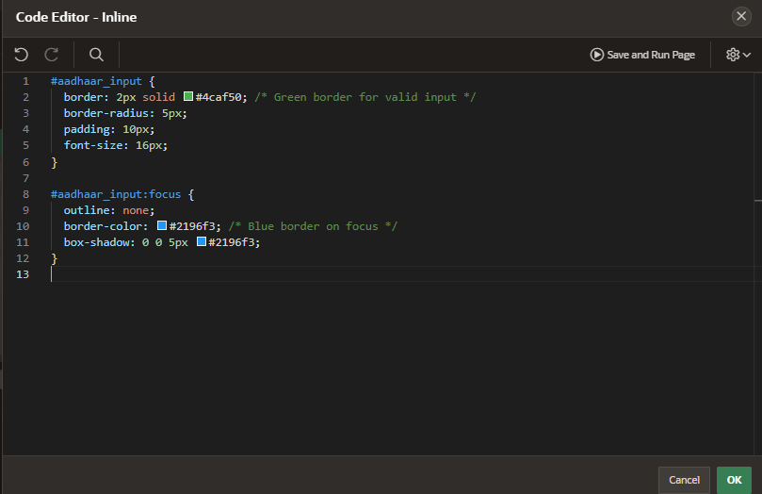762x494 pixels.
Task: Close the Code Editor dialog with X
Action: tap(741, 17)
